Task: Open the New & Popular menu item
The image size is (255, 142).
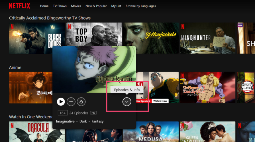Action: tap(96, 6)
